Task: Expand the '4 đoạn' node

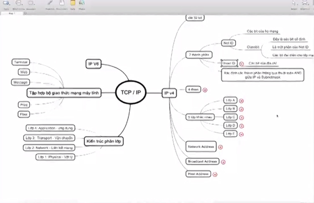Action: click(x=205, y=89)
